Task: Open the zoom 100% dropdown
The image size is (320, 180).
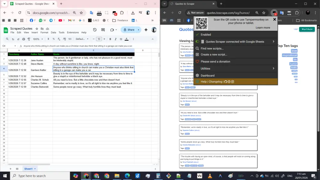Action: coord(38,39)
